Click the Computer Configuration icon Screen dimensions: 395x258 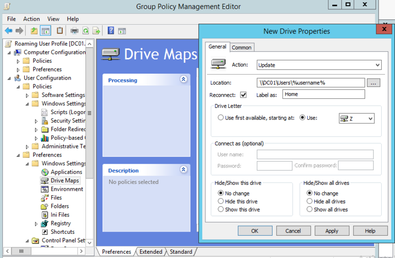tap(17, 52)
